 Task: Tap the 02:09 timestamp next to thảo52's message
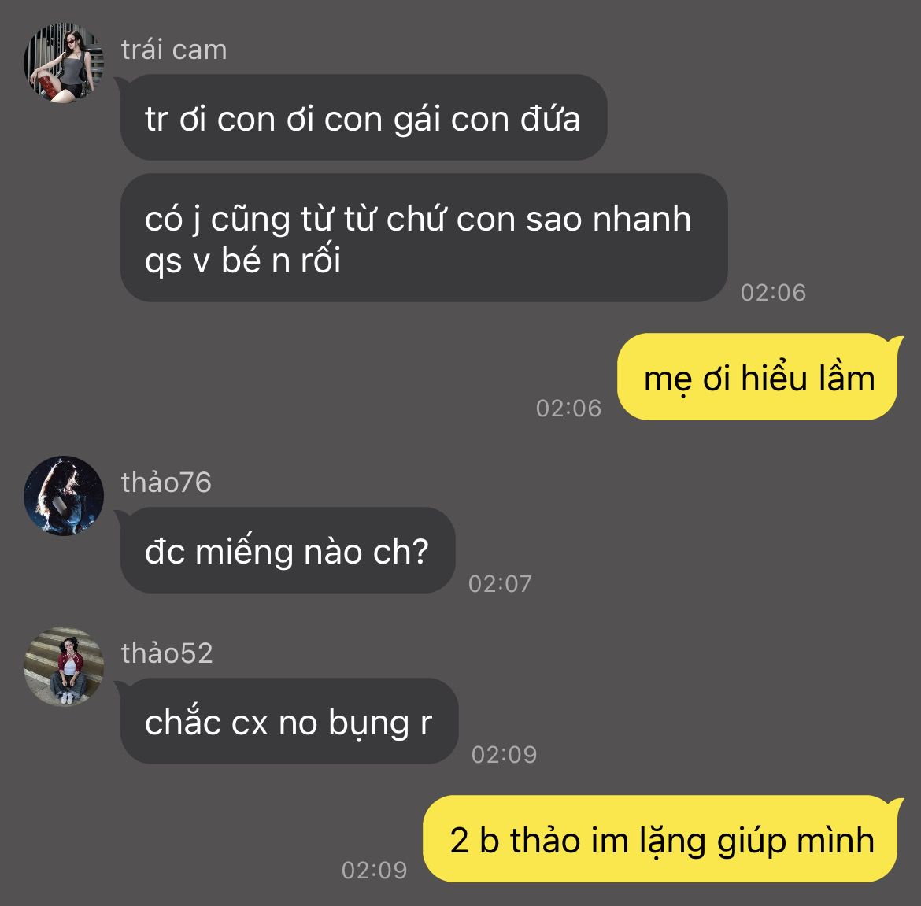click(504, 755)
